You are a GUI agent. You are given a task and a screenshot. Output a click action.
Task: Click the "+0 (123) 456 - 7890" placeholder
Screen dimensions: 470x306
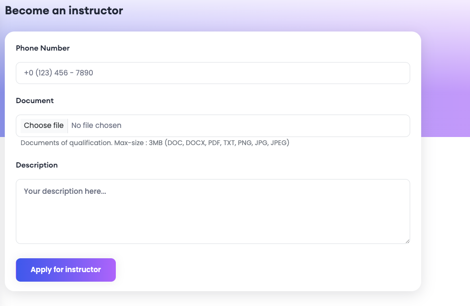[58, 73]
